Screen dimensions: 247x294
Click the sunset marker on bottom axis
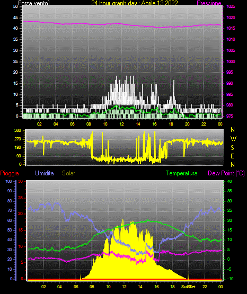(x=189, y=287)
